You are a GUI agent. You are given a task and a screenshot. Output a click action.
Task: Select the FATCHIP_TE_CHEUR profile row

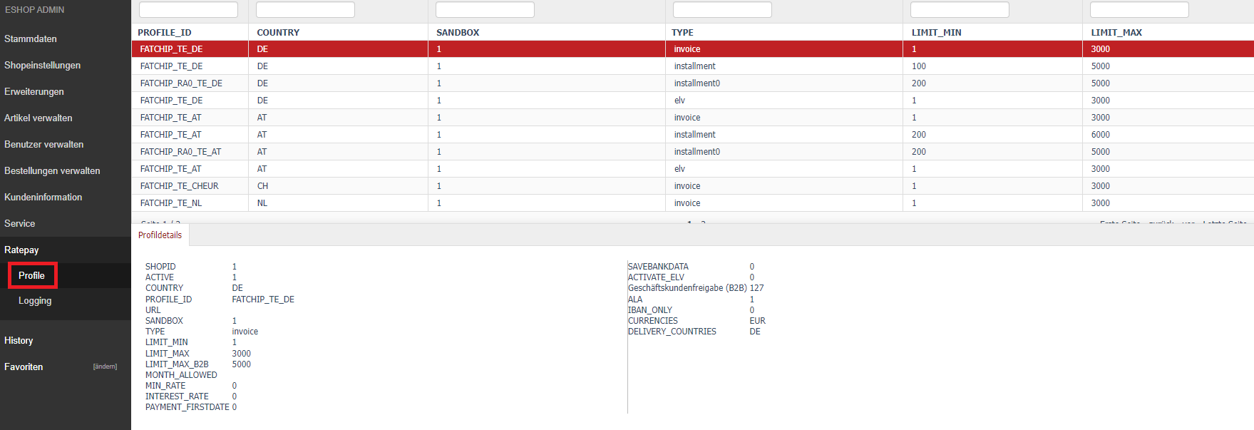tap(180, 186)
